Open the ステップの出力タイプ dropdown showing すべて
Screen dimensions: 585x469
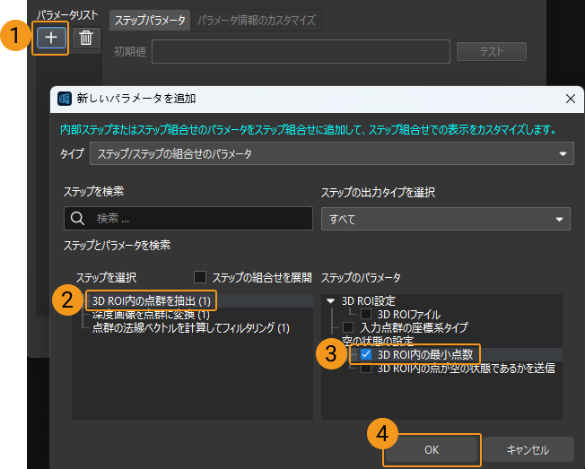coord(445,219)
